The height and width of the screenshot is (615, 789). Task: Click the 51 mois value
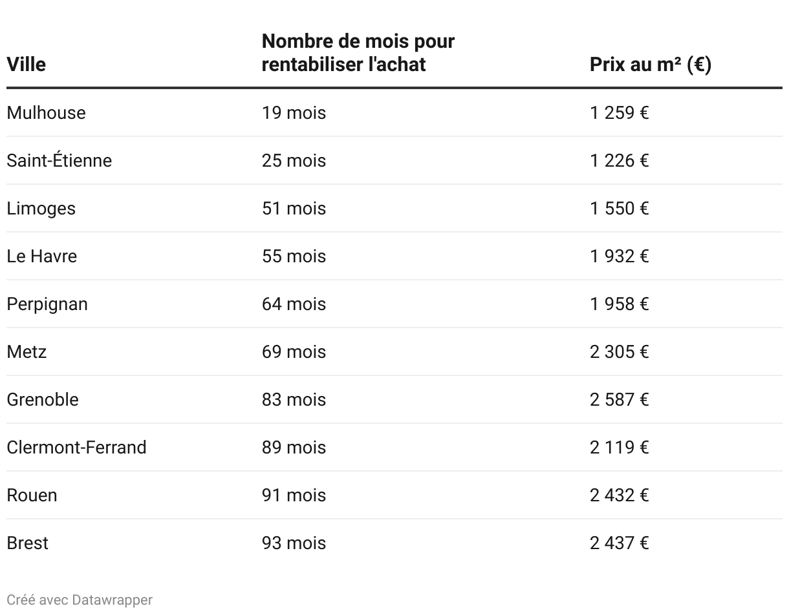(294, 208)
